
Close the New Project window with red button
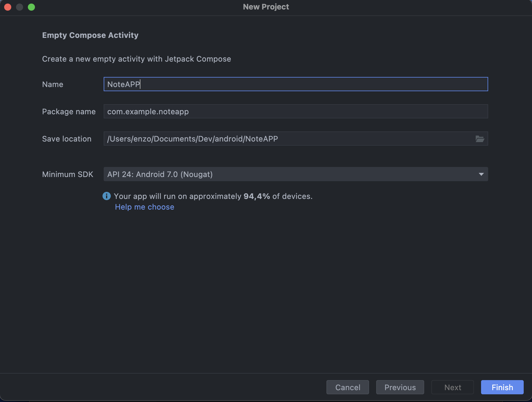click(x=8, y=7)
